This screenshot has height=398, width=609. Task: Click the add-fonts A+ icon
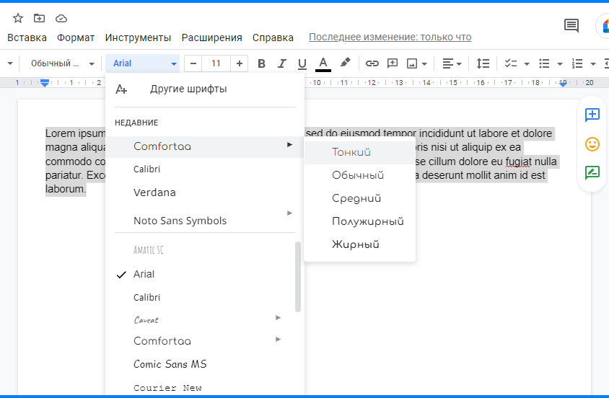pos(121,89)
